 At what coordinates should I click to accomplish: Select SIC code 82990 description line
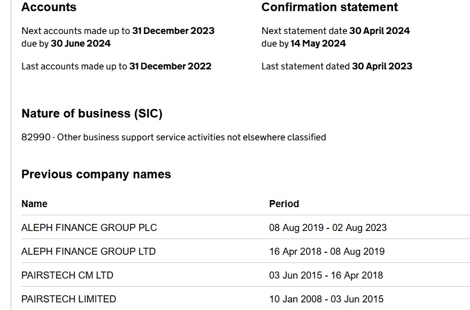173,137
